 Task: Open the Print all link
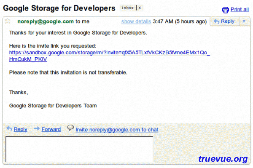click(x=240, y=10)
